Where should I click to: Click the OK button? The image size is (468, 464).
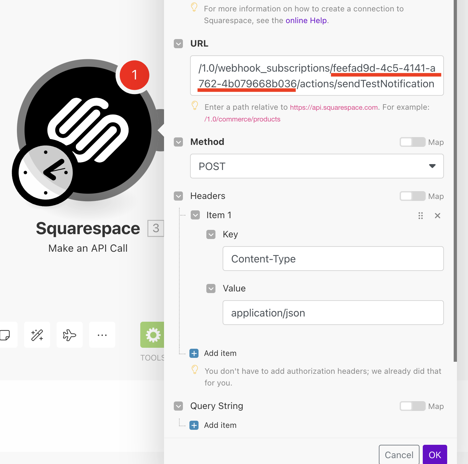coord(435,455)
